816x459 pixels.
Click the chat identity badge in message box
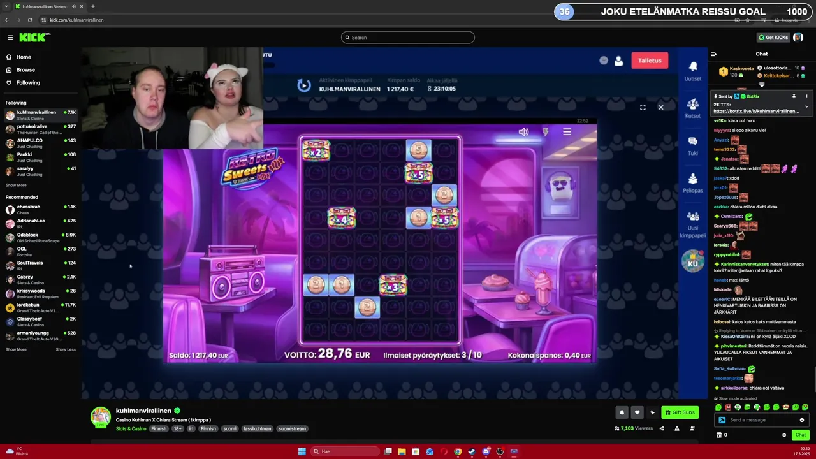(x=722, y=420)
